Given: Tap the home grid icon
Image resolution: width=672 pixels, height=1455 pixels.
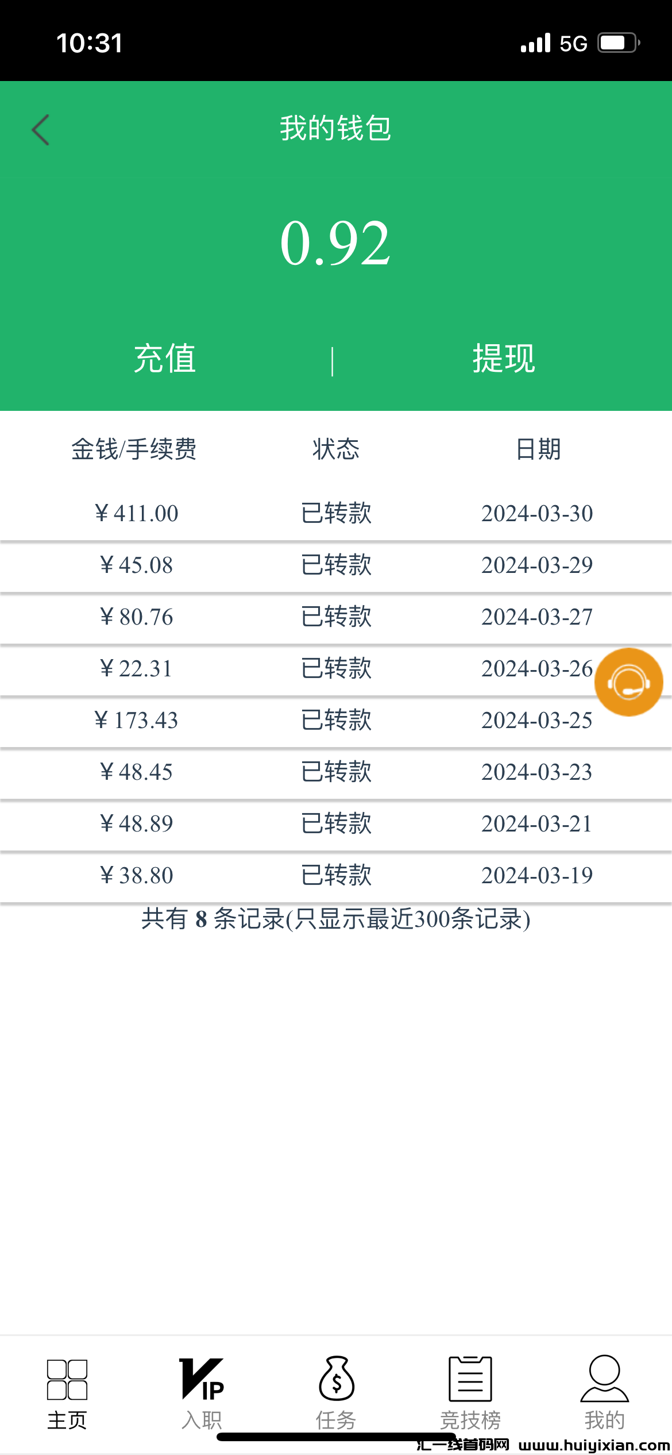Looking at the screenshot, I should [67, 1379].
